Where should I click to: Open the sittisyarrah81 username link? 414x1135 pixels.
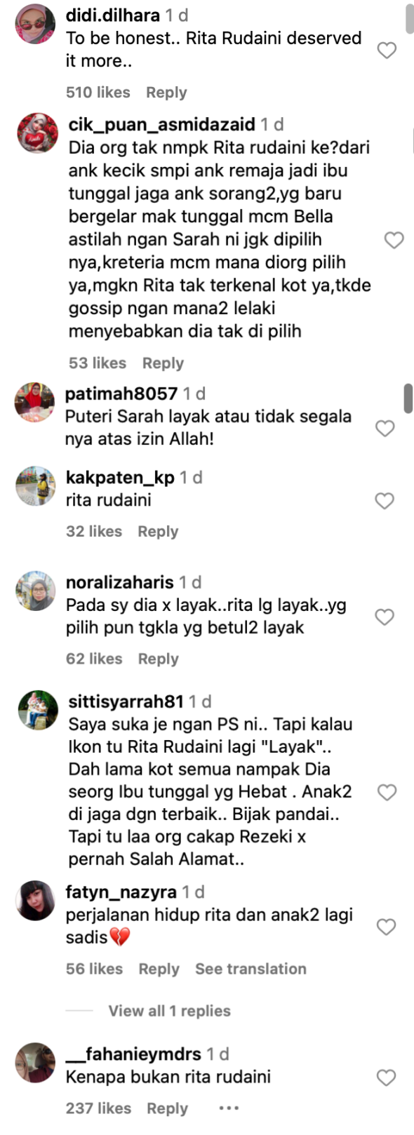click(x=126, y=701)
